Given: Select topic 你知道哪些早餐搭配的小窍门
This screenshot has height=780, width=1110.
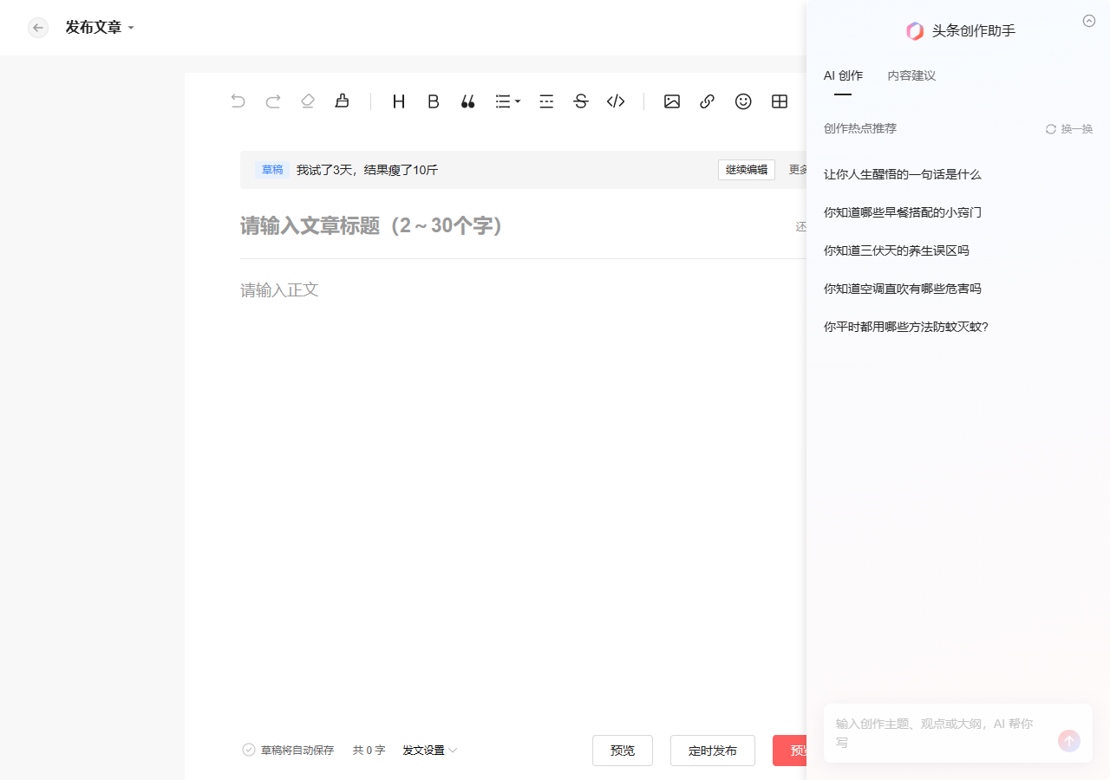Looking at the screenshot, I should pos(902,212).
